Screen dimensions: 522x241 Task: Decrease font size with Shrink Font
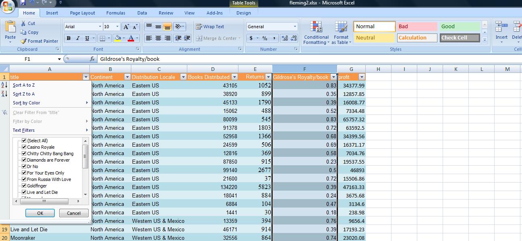pyautogui.click(x=135, y=27)
